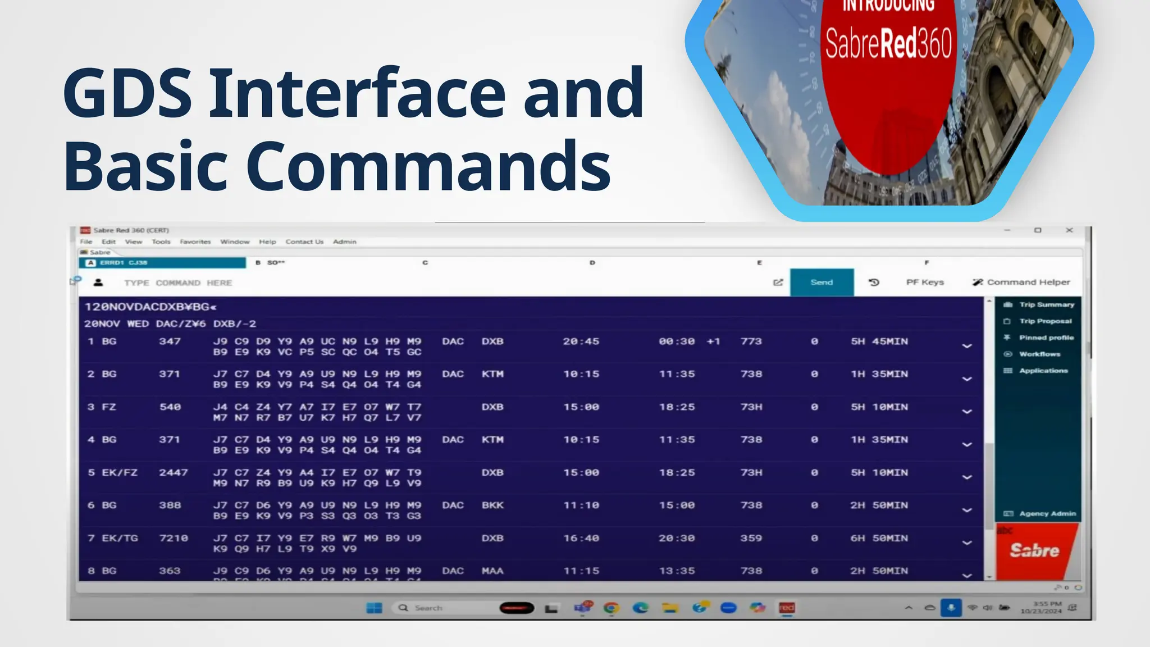Open the Tools menu
This screenshot has width=1150, height=647.
tap(161, 242)
